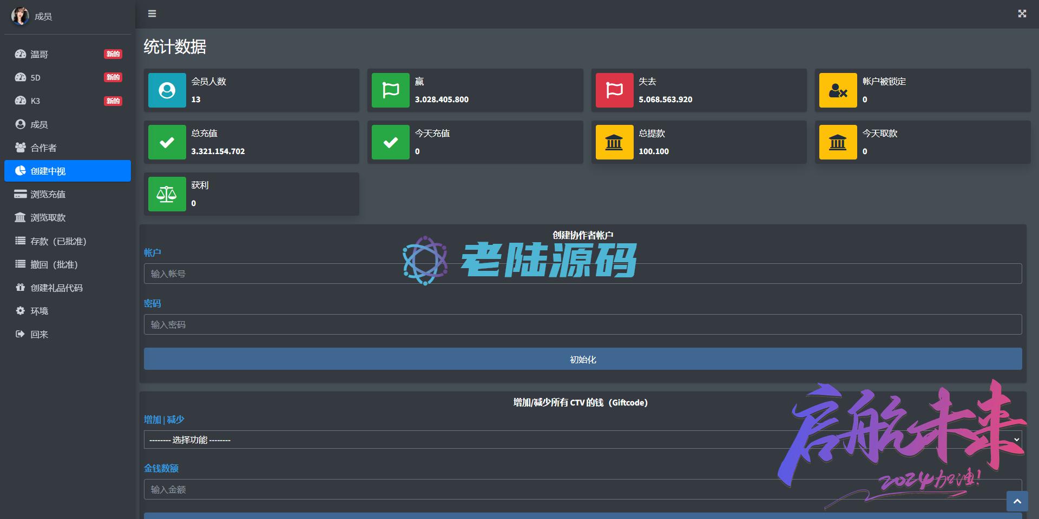Screen dimensions: 1039x519
Task: Select the 创建中视 sidebar item
Action: click(x=68, y=171)
